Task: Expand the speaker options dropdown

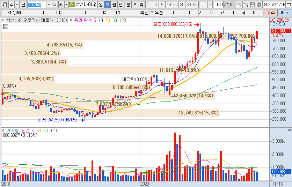Action: click(x=66, y=5)
